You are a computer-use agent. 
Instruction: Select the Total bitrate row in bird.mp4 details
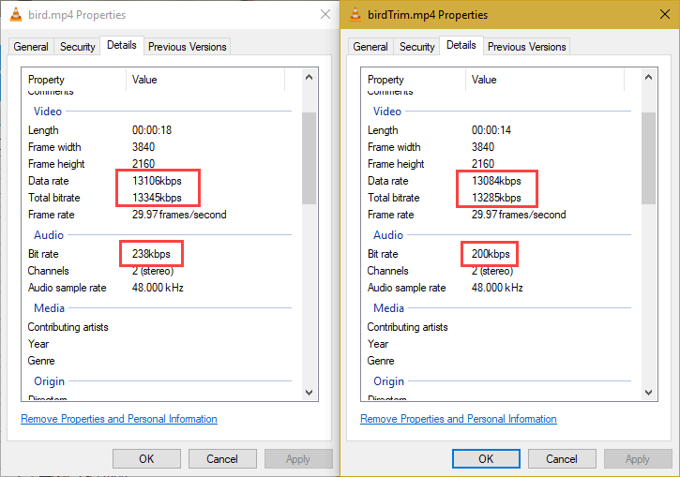point(56,198)
